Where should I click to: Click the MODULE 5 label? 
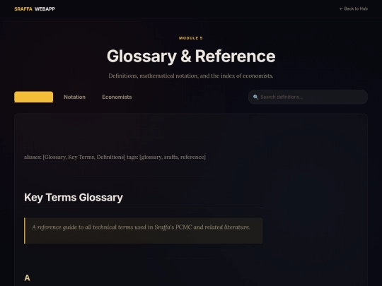(191, 38)
